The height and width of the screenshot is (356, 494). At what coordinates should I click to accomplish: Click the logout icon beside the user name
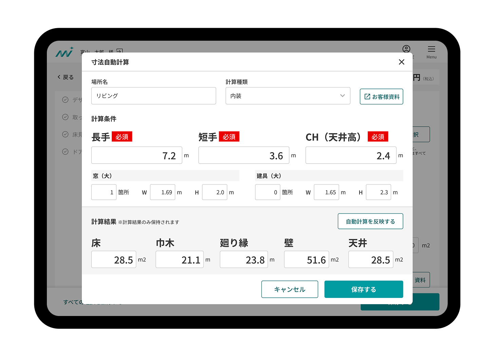click(120, 51)
